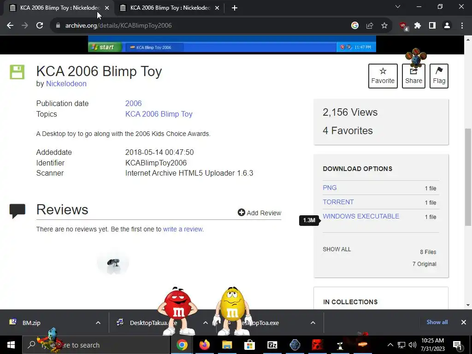The image size is (472, 354).
Task: Click the Reviews speech bubble icon
Action: tap(18, 211)
